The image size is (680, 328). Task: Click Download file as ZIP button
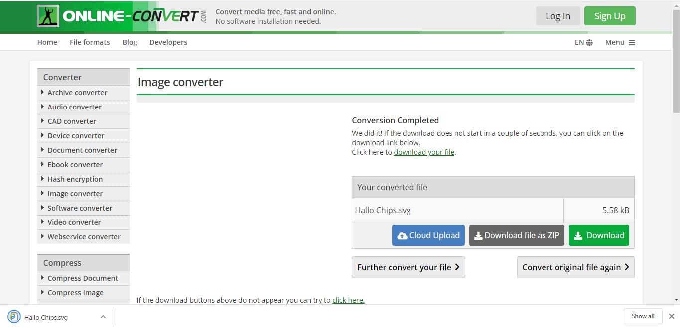coord(517,235)
